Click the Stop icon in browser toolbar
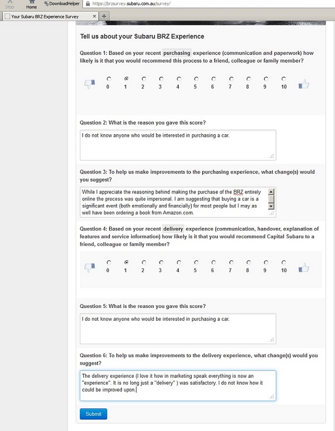 pos(10,3)
